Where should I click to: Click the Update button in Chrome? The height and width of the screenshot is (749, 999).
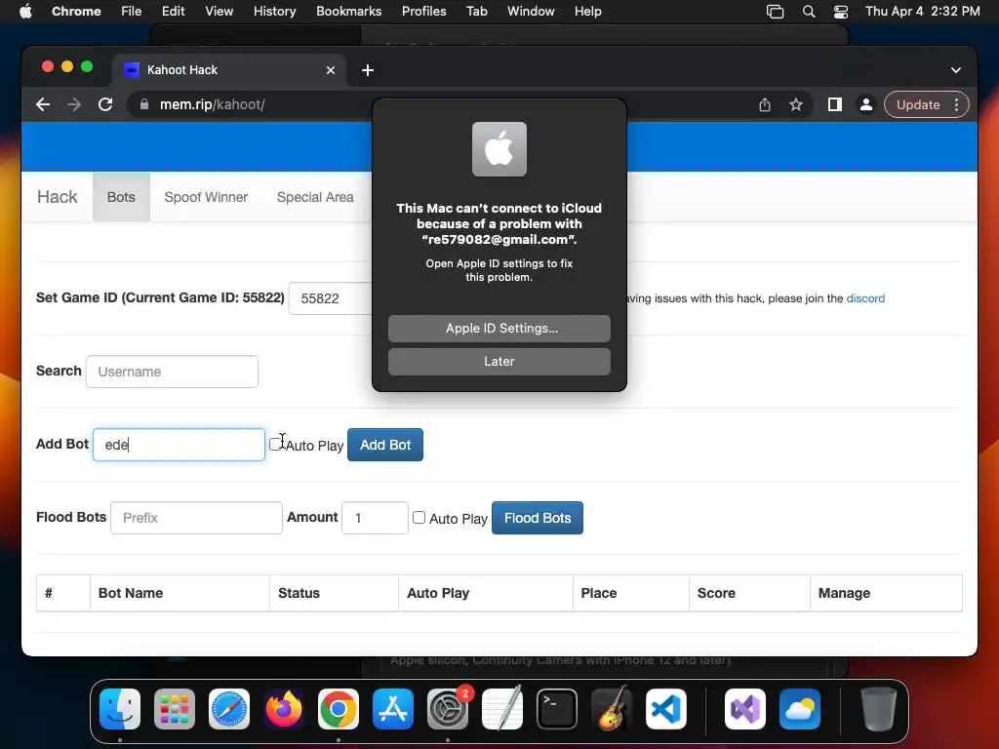917,104
